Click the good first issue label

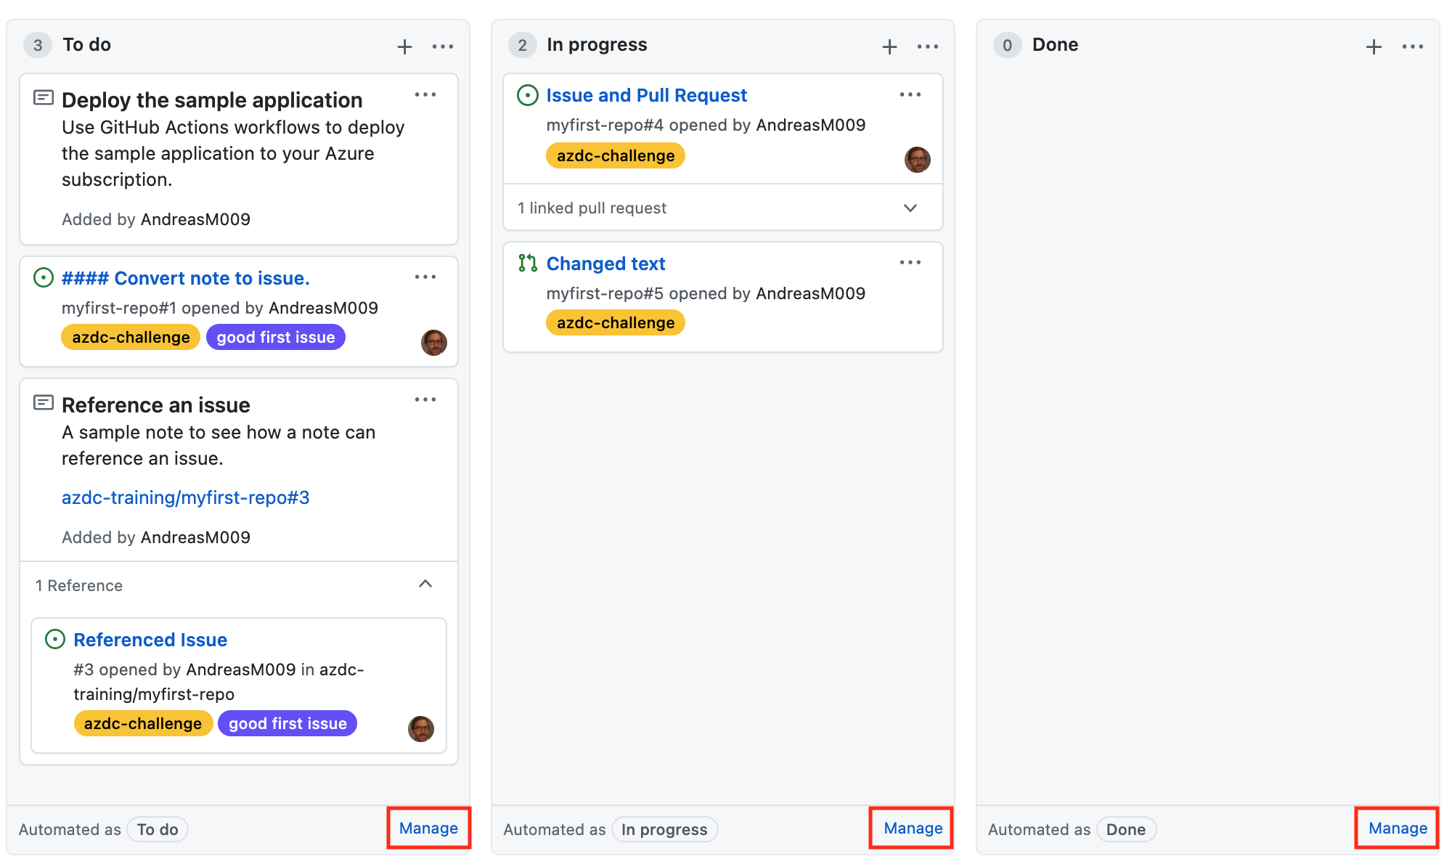(x=275, y=336)
